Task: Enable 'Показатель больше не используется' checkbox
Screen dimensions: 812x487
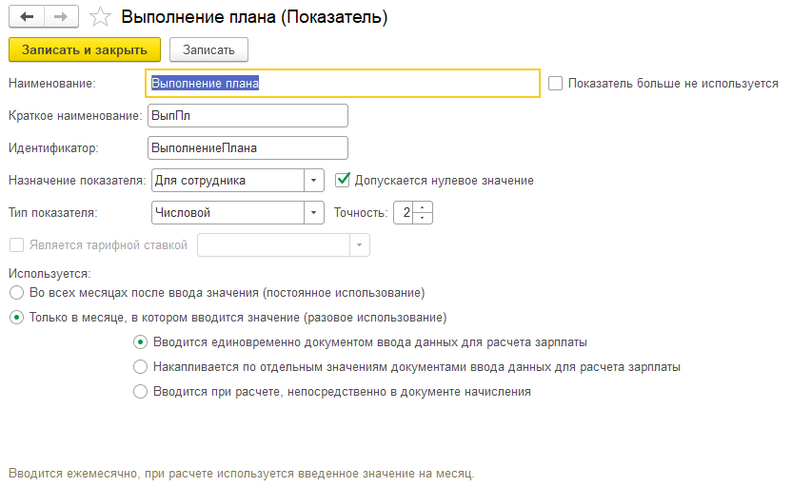Action: [x=556, y=83]
